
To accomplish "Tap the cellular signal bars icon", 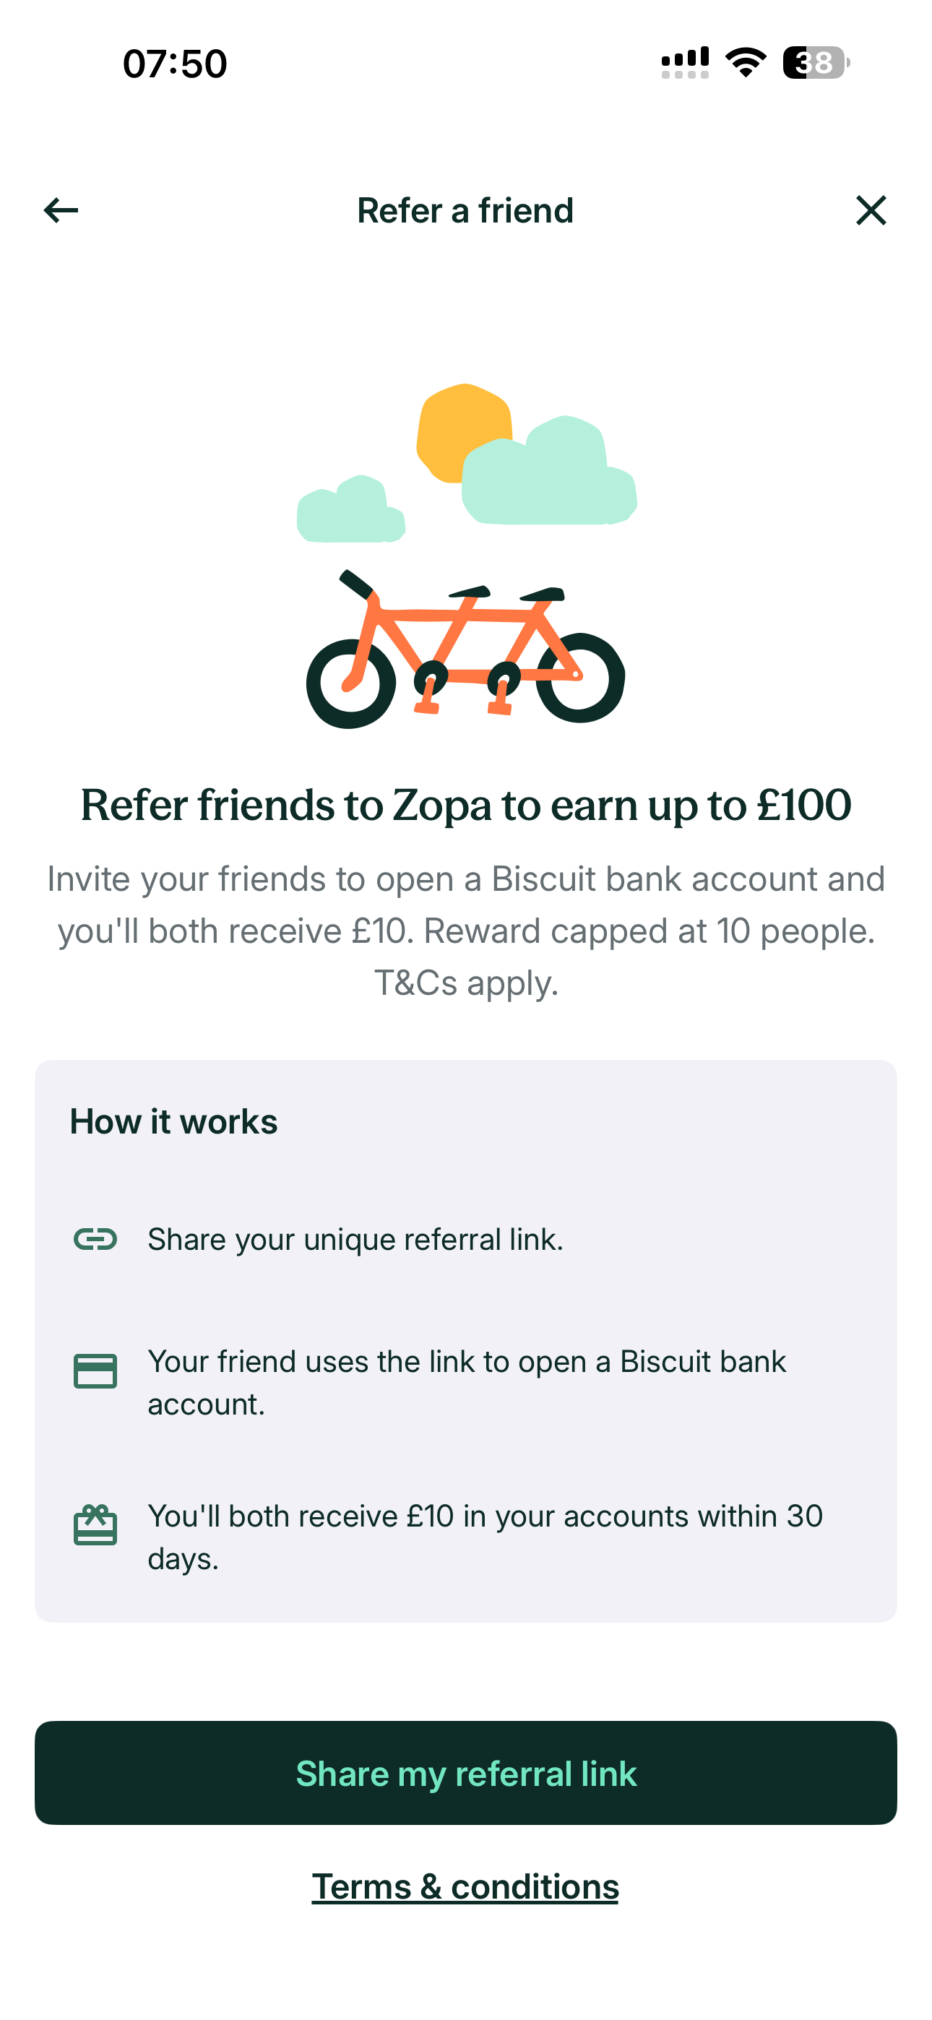I will click(x=685, y=63).
